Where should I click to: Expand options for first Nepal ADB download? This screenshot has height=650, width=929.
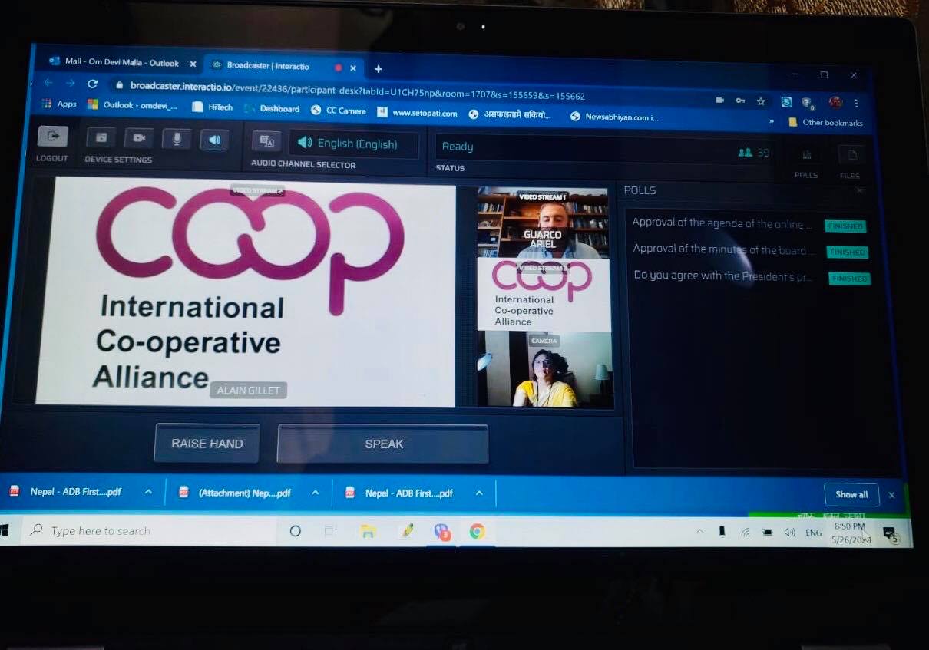(x=148, y=493)
